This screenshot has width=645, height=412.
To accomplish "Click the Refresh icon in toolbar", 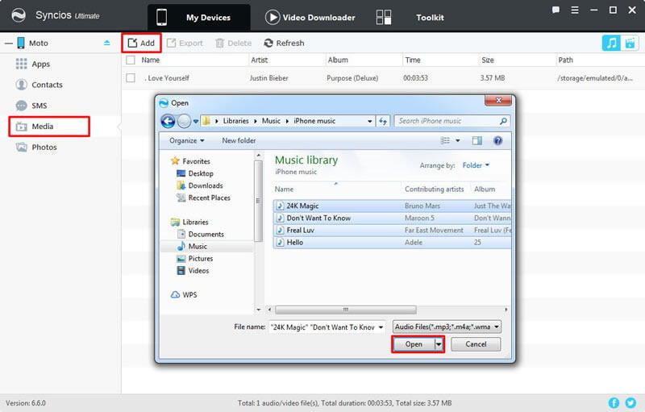I will click(269, 43).
